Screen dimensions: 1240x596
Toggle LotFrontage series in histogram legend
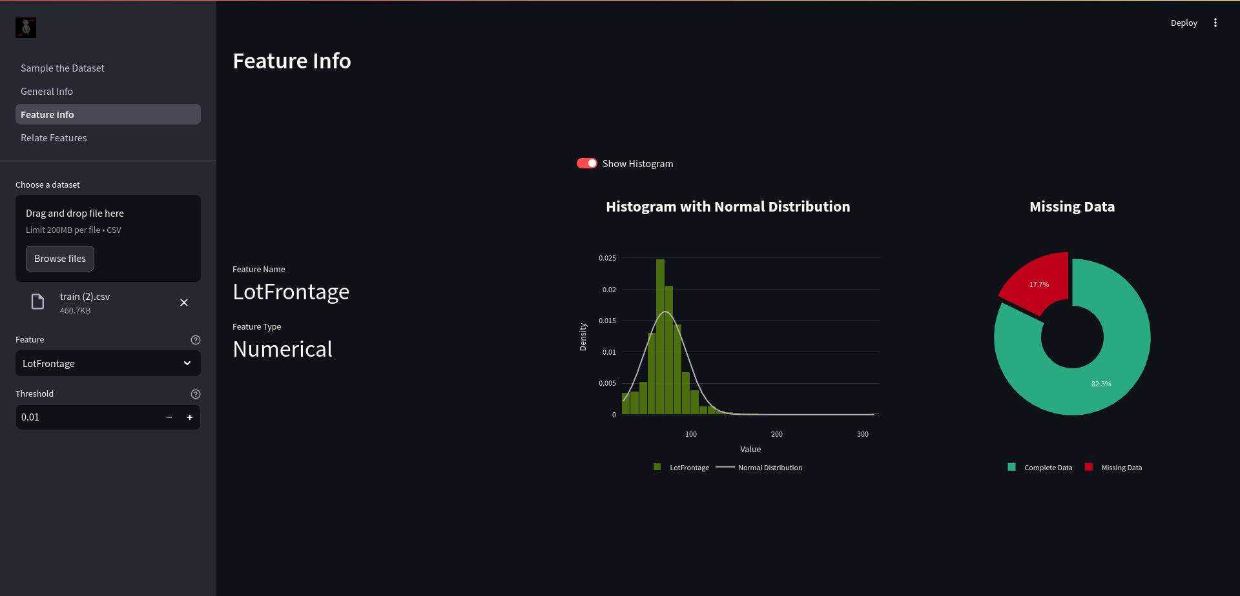pyautogui.click(x=681, y=468)
